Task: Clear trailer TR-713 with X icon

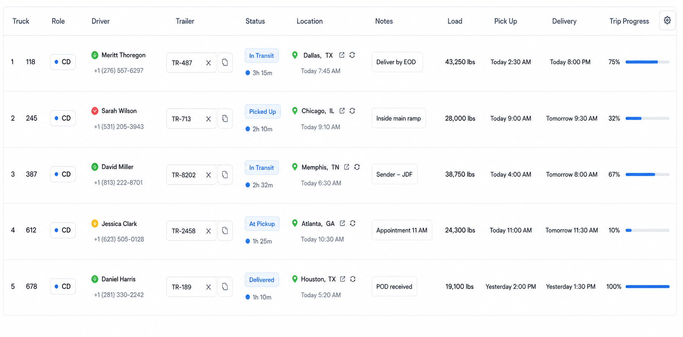Action: tap(208, 119)
